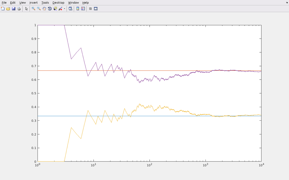Expand the brush color dropdown arrow
This screenshot has height=180, width=289.
pyautogui.click(x=64, y=9)
